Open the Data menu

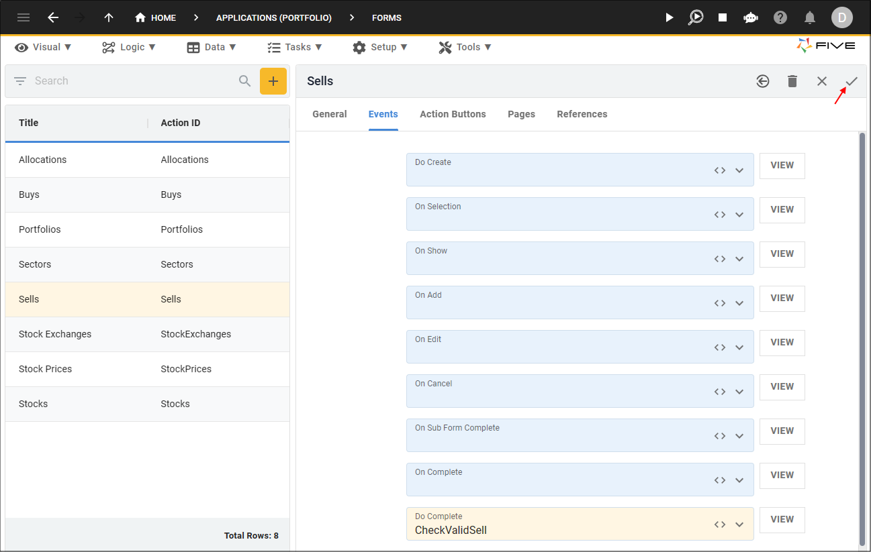[x=212, y=47]
